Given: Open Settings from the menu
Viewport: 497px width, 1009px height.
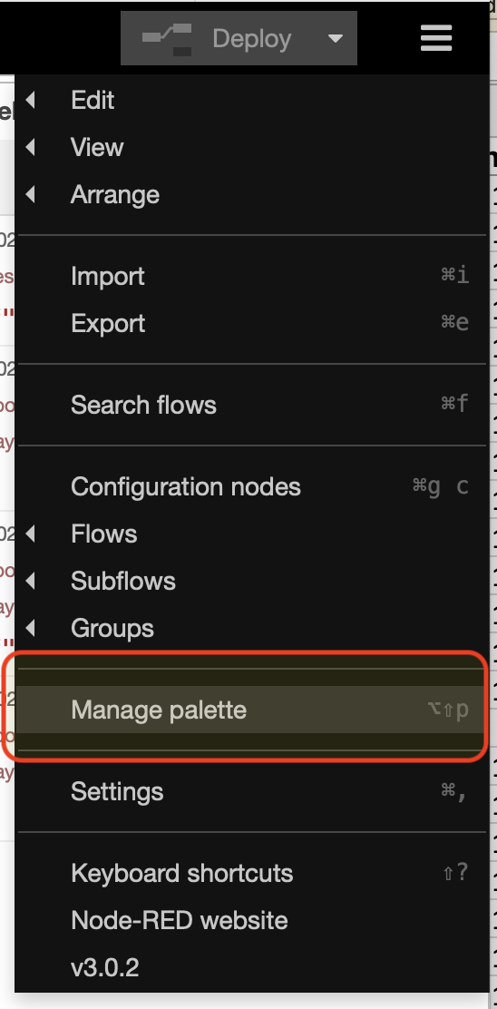Looking at the screenshot, I should (250, 791).
